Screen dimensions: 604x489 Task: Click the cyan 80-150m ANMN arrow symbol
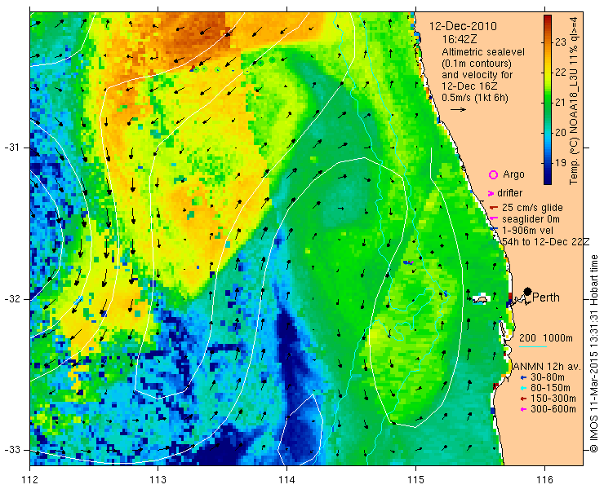(x=523, y=388)
